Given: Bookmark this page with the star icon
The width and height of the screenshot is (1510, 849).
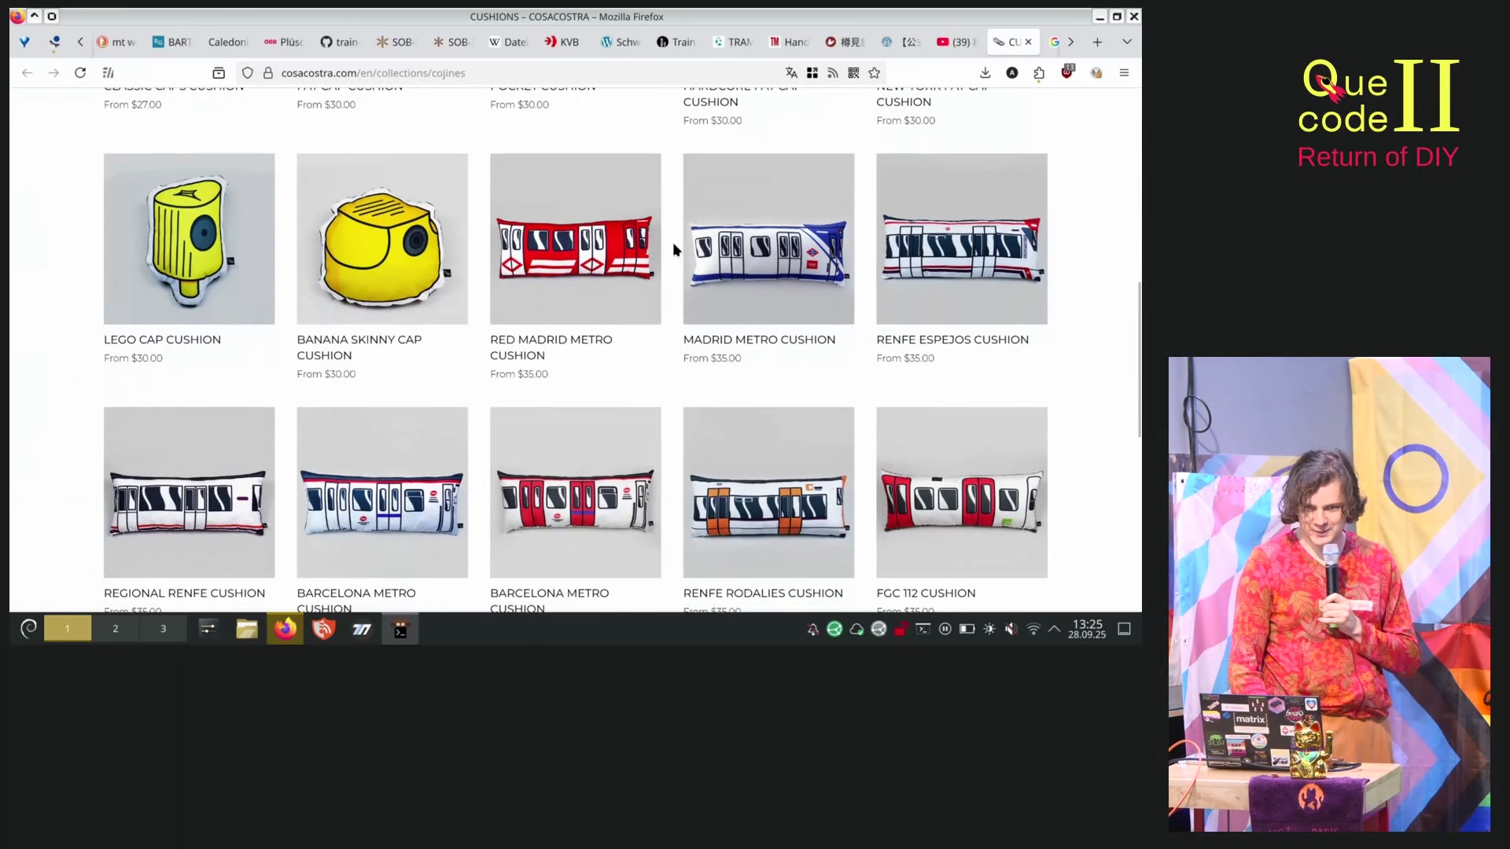Looking at the screenshot, I should pos(875,73).
